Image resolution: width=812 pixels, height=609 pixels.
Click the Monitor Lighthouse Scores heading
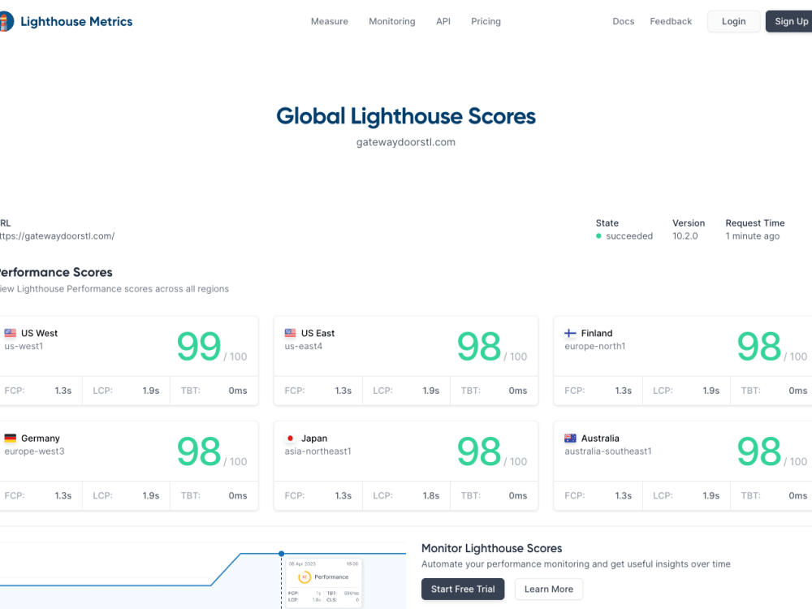point(492,548)
